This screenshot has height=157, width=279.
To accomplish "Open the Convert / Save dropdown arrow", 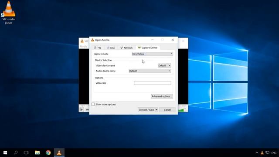I will click(x=157, y=109).
